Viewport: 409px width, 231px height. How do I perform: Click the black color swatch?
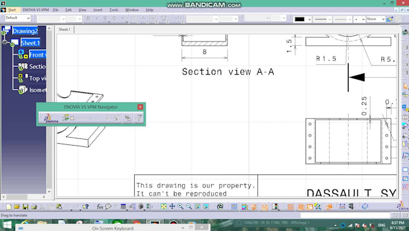point(300,19)
